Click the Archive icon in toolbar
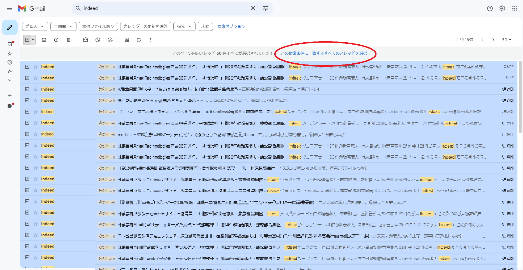This screenshot has height=270, width=523. (x=44, y=40)
